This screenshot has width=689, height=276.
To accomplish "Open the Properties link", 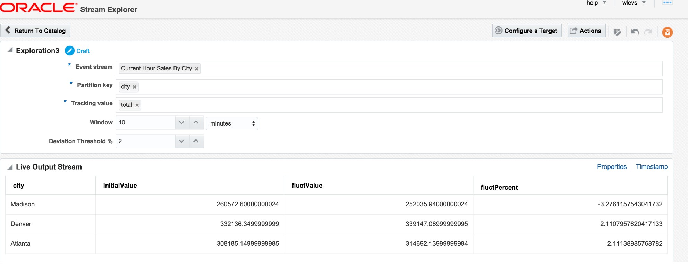I will [612, 167].
